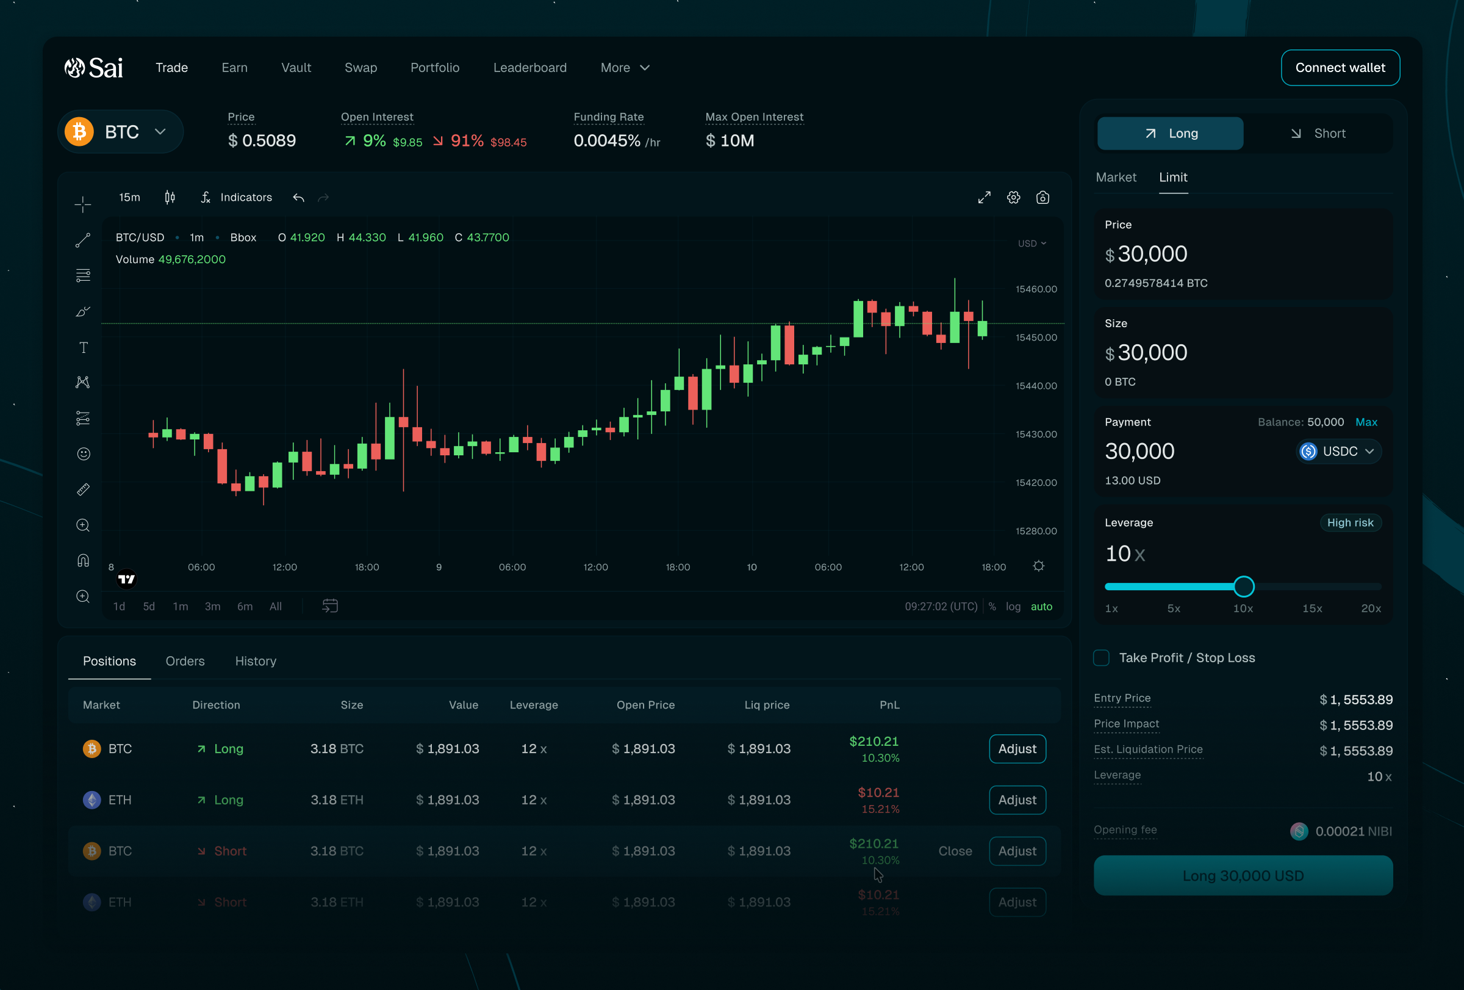Image resolution: width=1464 pixels, height=990 pixels.
Task: Adjust the first BTC Long position
Action: point(1017,749)
